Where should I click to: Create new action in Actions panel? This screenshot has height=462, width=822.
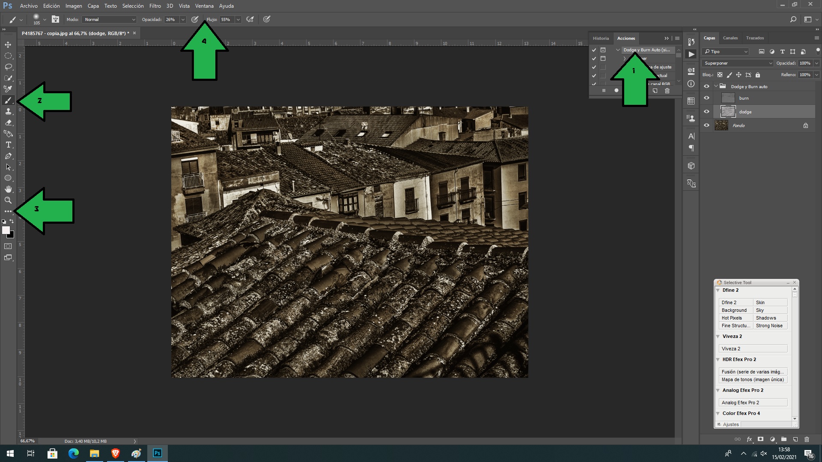655,91
